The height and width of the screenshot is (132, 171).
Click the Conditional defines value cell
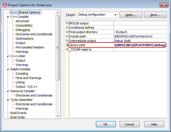(140, 27)
